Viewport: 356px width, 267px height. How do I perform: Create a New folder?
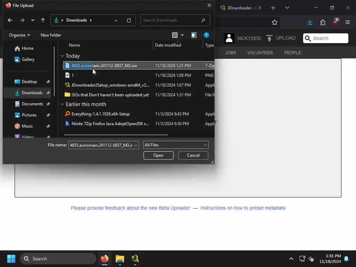click(x=51, y=35)
